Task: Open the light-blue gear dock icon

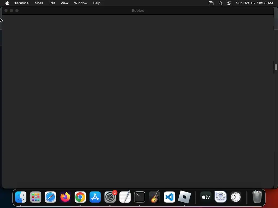Action: (220, 197)
